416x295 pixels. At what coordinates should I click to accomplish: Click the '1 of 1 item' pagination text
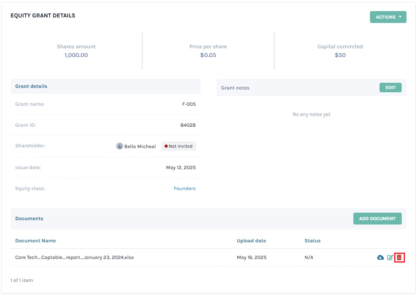point(22,280)
